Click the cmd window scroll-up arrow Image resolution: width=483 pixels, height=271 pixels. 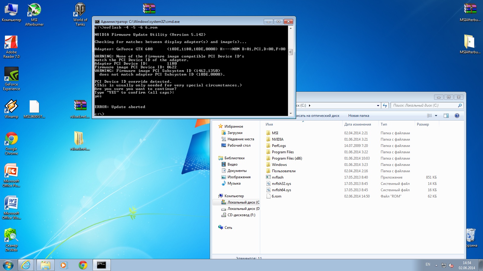[291, 28]
